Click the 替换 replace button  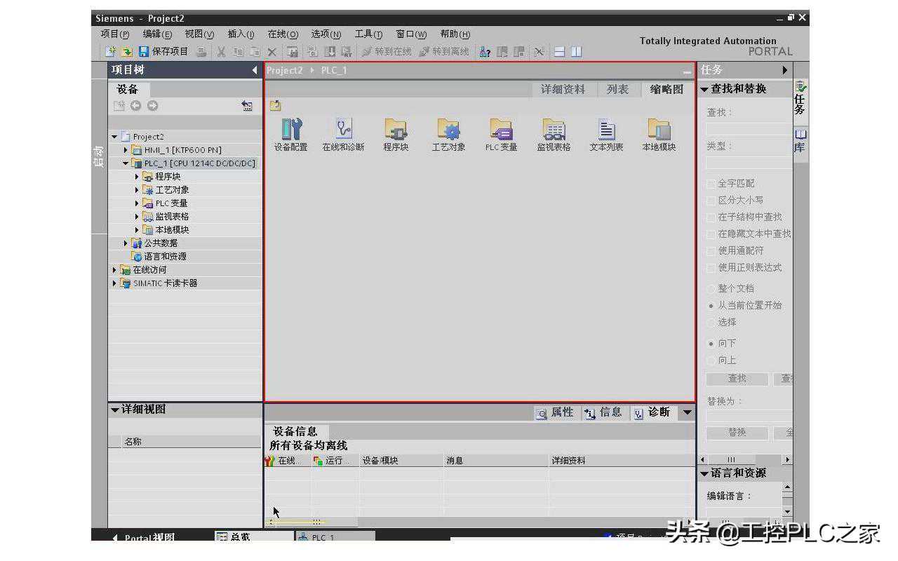click(x=737, y=433)
